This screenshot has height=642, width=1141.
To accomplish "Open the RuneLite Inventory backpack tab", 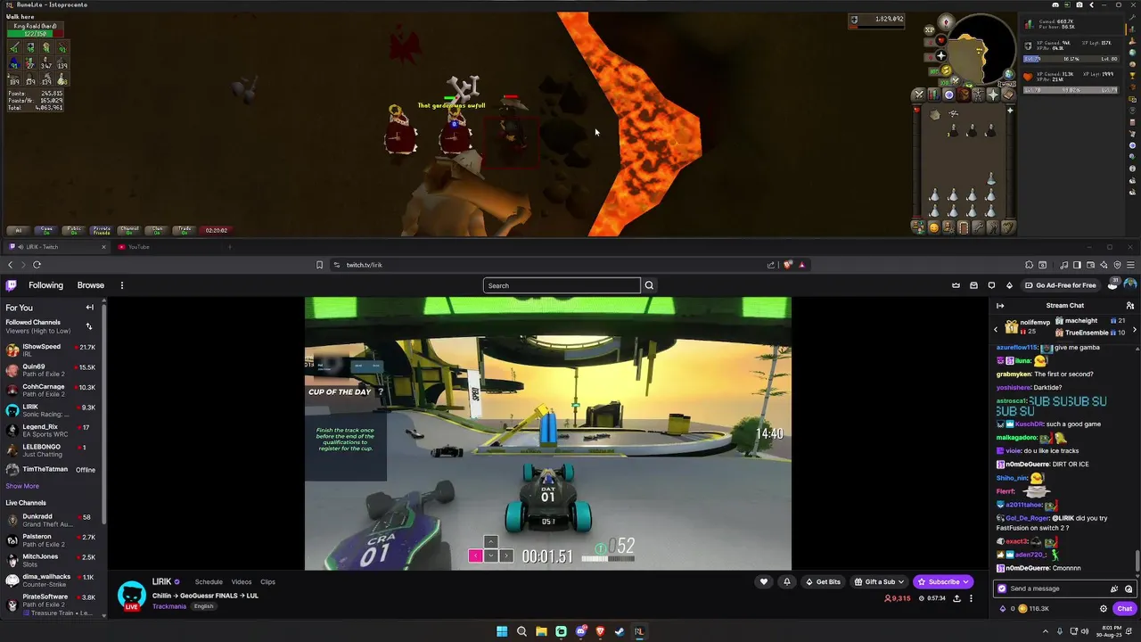I will (964, 95).
